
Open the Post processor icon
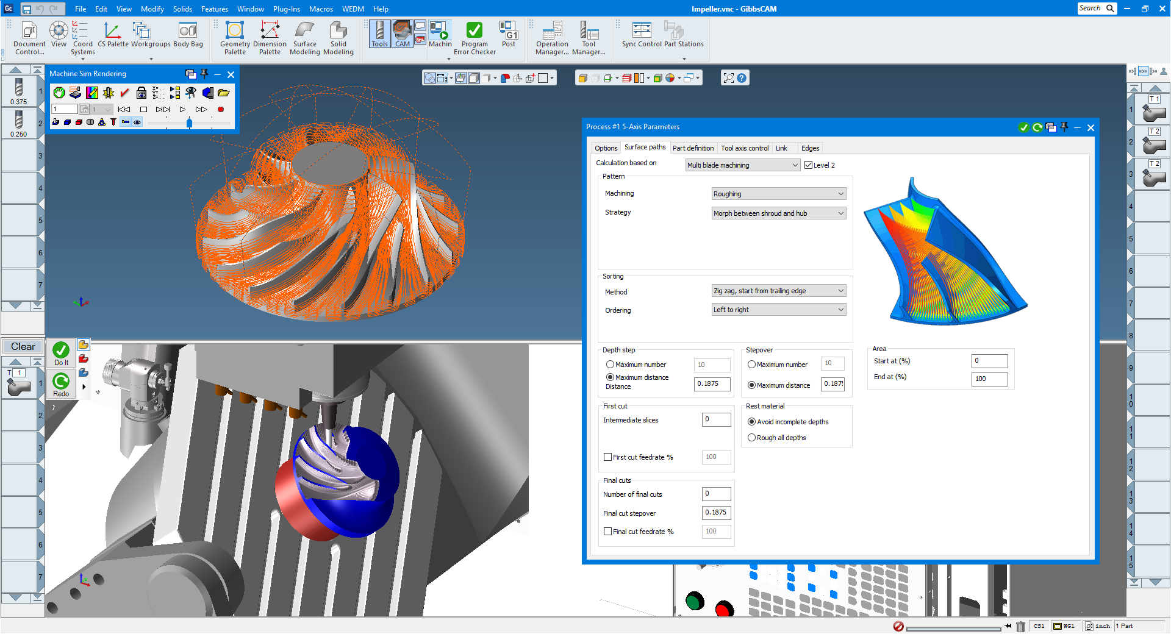pos(508,34)
